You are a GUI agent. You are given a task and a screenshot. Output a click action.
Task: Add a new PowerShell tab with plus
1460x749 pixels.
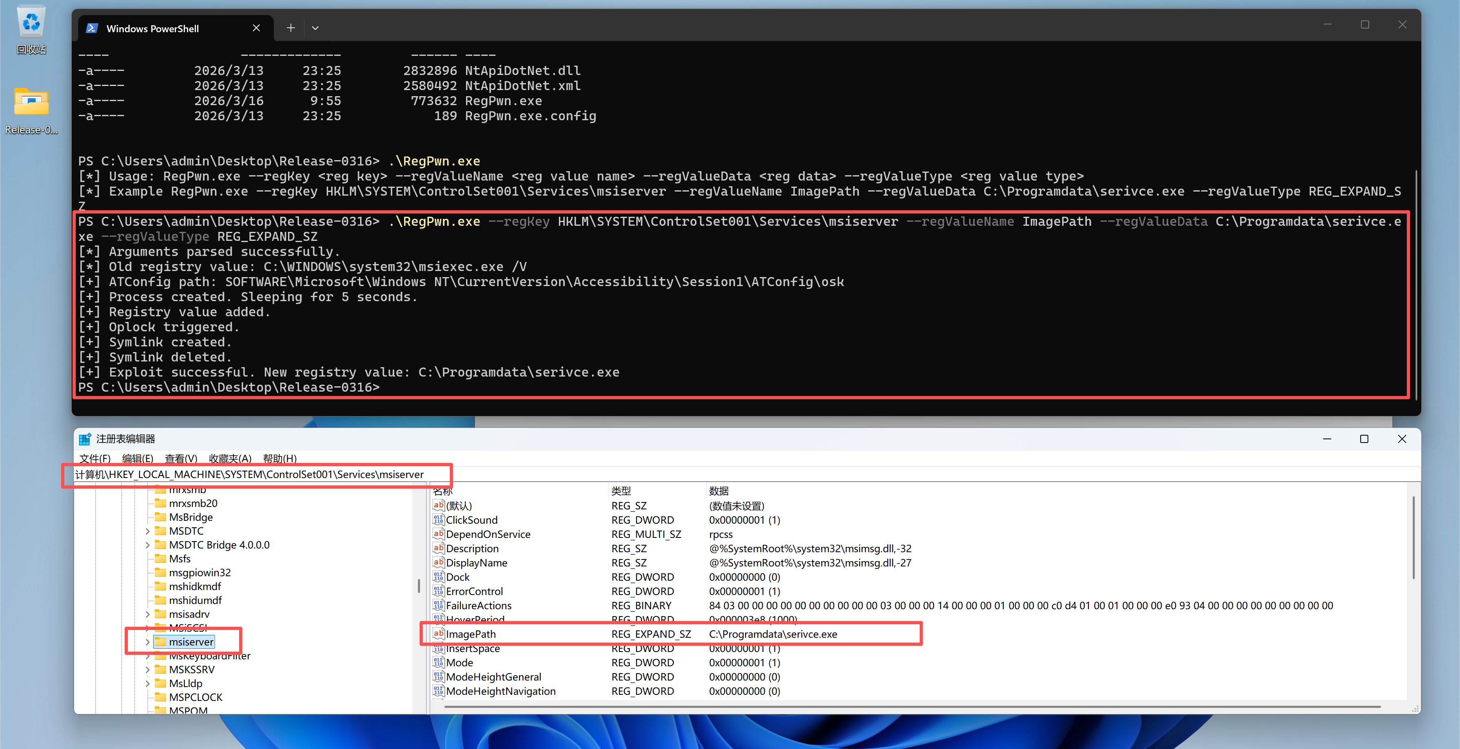tap(291, 28)
